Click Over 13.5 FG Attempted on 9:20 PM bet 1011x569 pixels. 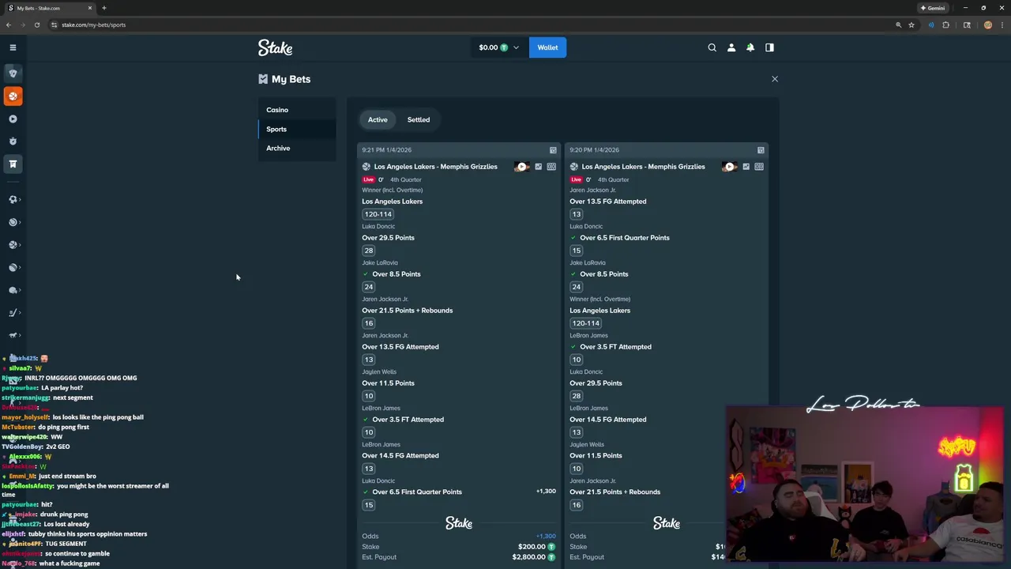(608, 202)
